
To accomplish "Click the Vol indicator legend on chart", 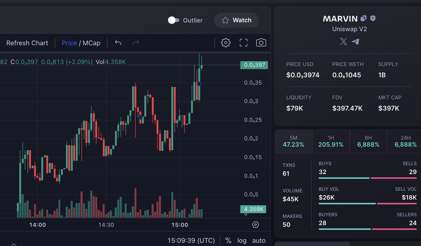I will pyautogui.click(x=111, y=62).
